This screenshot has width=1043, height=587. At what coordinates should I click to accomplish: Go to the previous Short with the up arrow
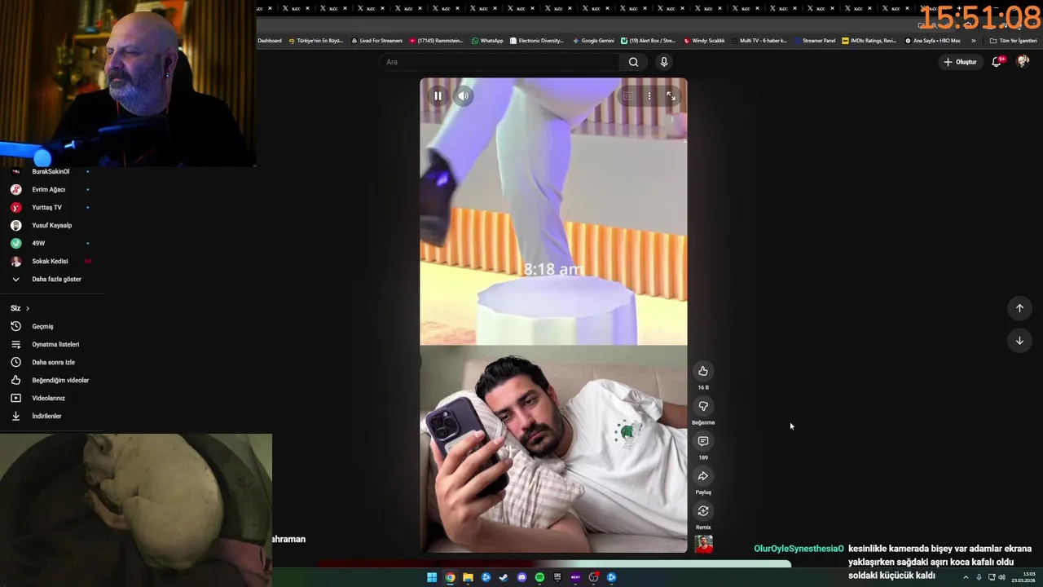click(1019, 308)
